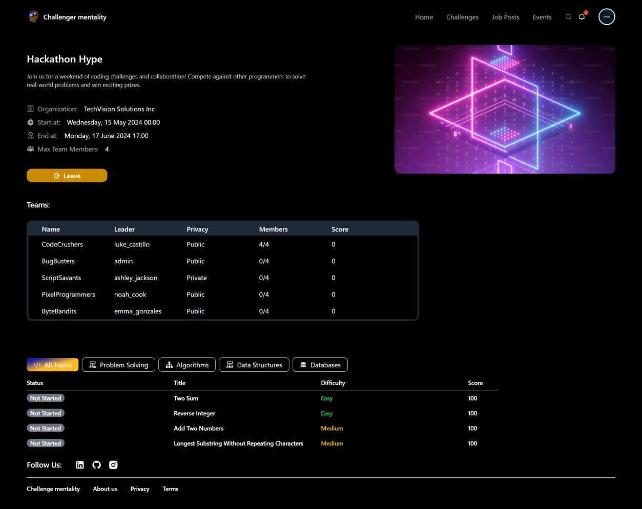Go to Home in the navigation
The height and width of the screenshot is (509, 642).
tap(424, 17)
